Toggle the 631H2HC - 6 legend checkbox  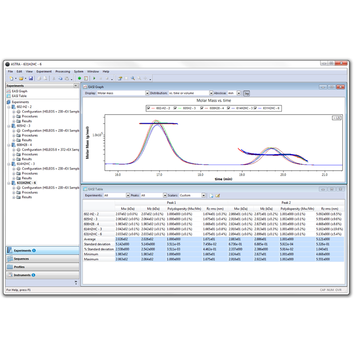pos(256,108)
